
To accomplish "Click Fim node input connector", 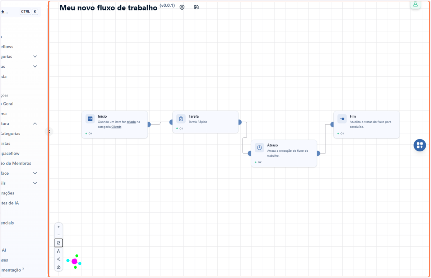I will [332, 124].
